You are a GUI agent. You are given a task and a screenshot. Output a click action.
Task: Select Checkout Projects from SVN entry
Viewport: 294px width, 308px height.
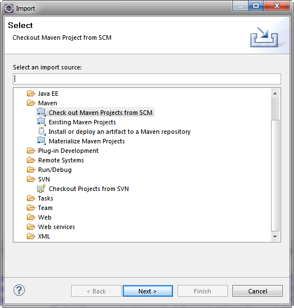coord(88,189)
